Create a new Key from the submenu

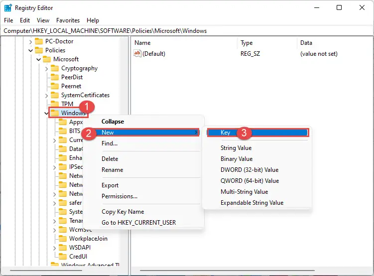tap(257, 133)
